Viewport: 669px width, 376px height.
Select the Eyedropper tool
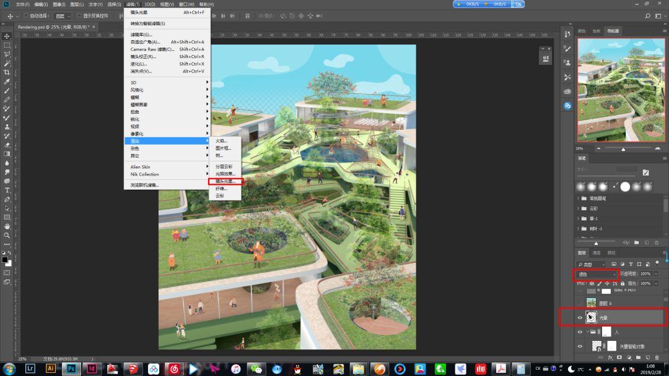click(x=7, y=82)
